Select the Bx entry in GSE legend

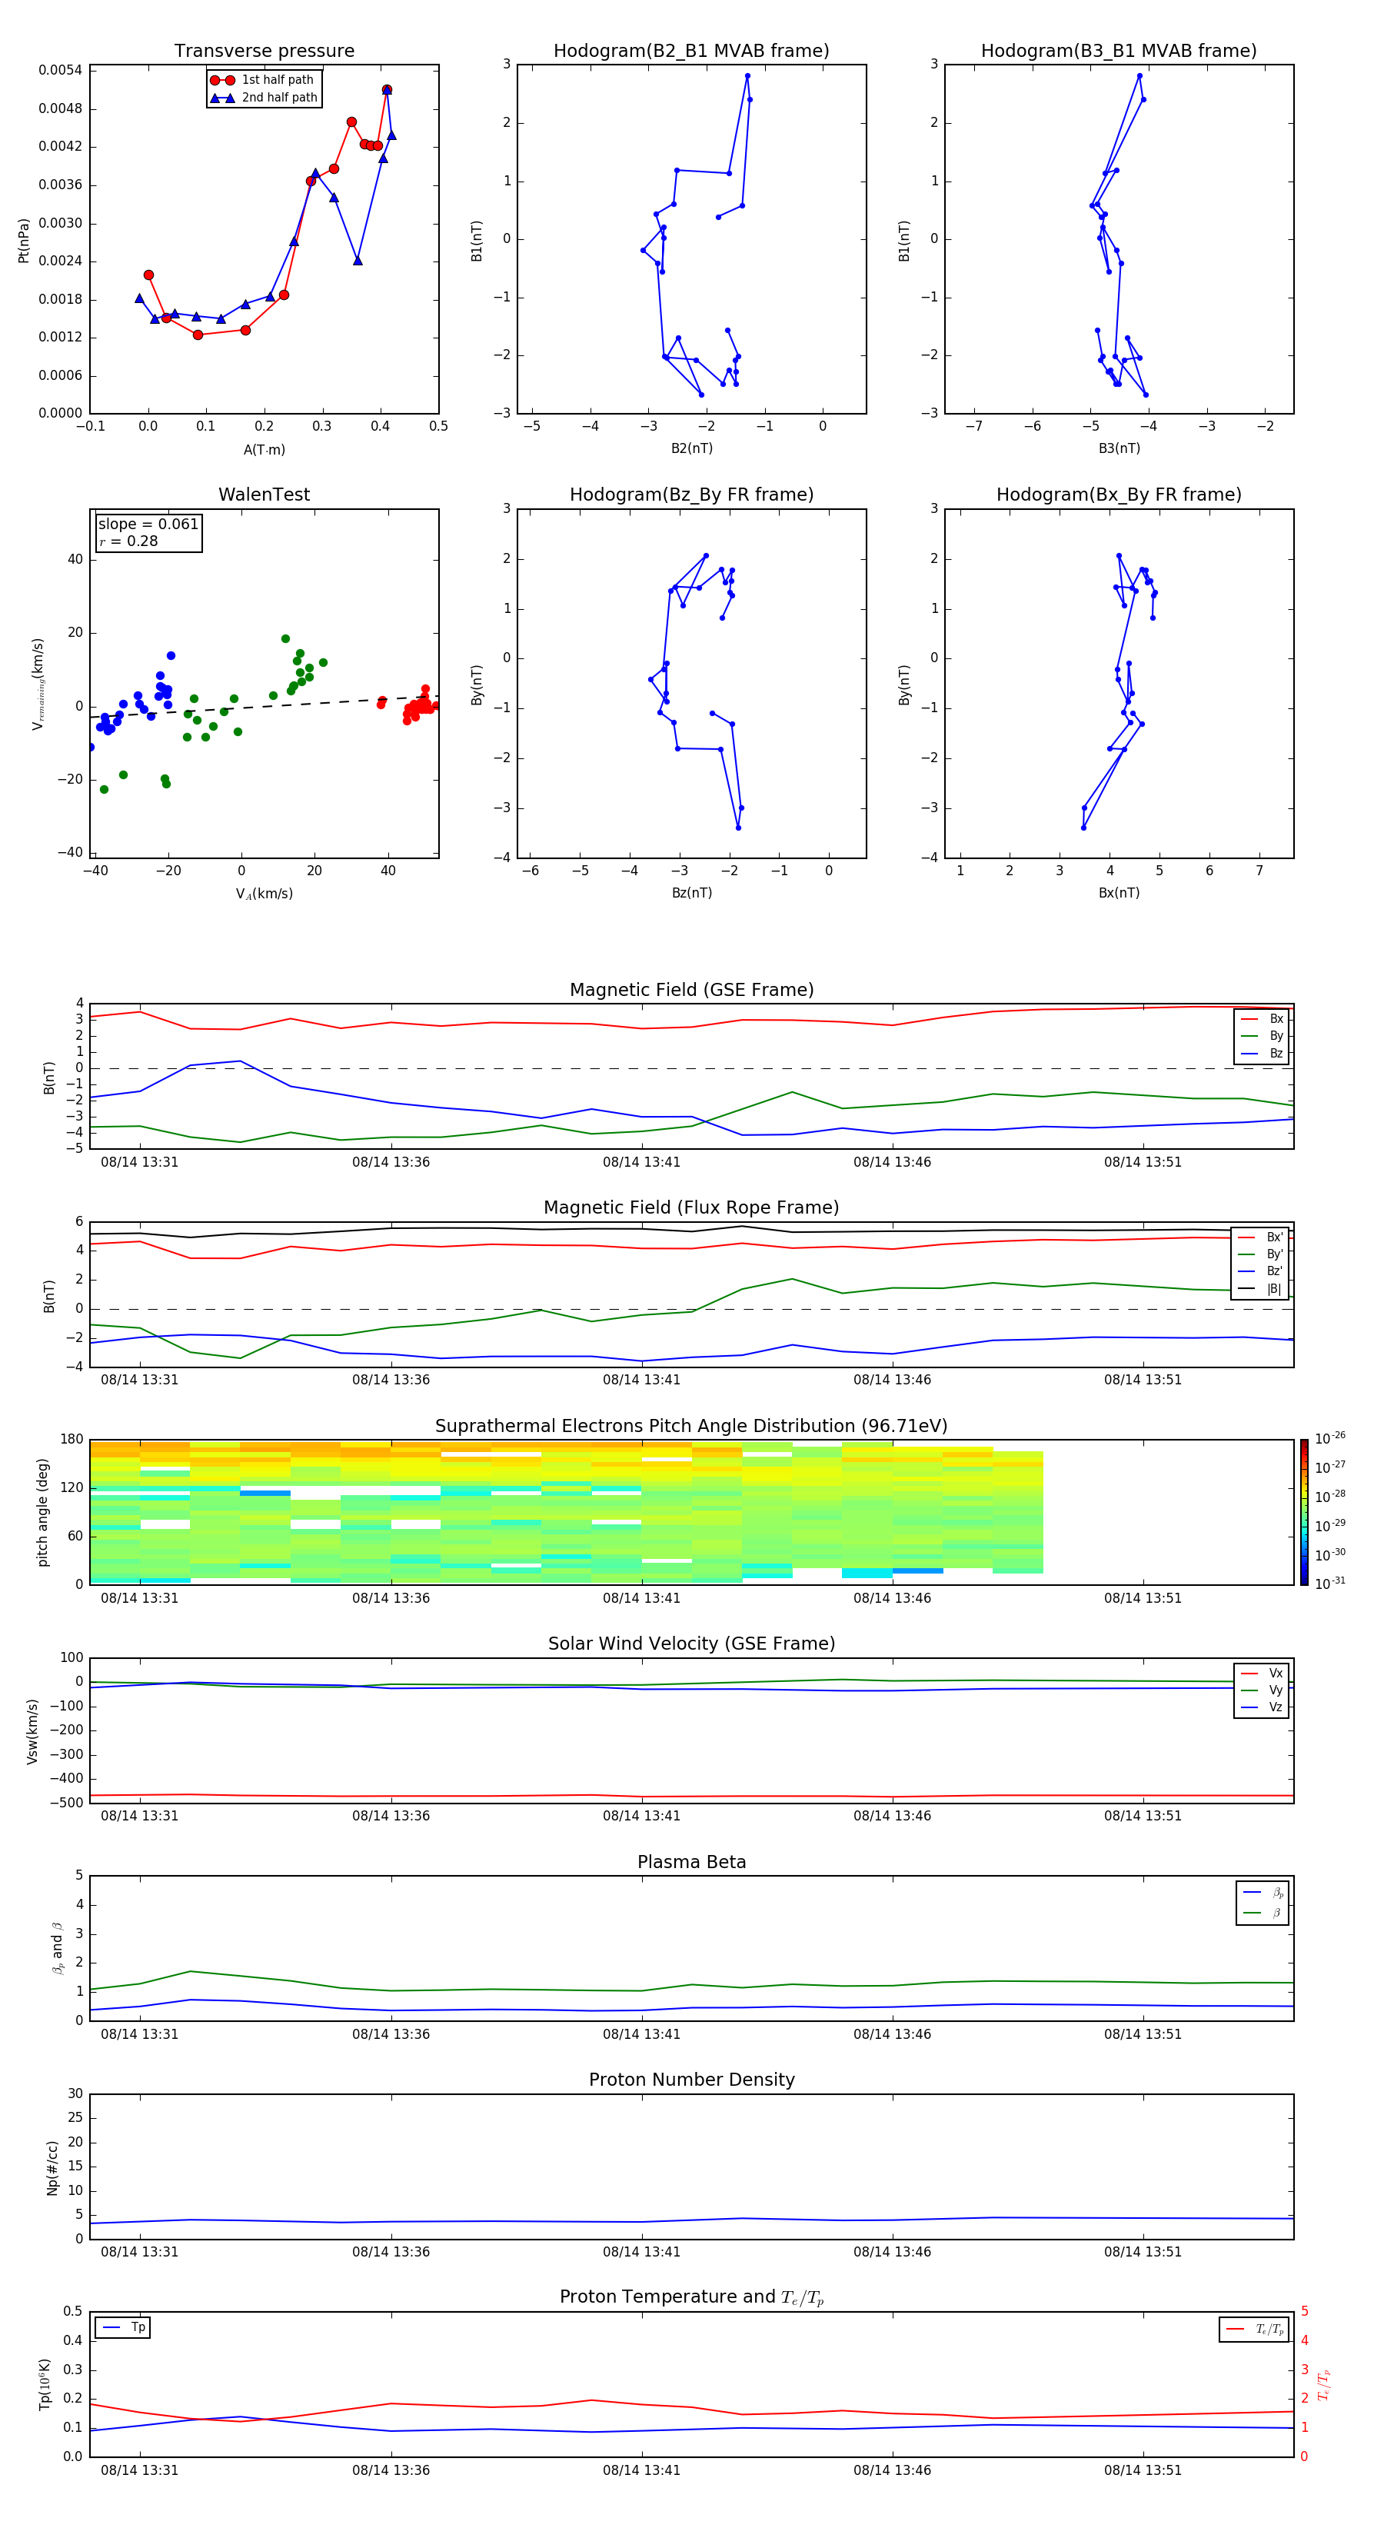pyautogui.click(x=1262, y=1019)
